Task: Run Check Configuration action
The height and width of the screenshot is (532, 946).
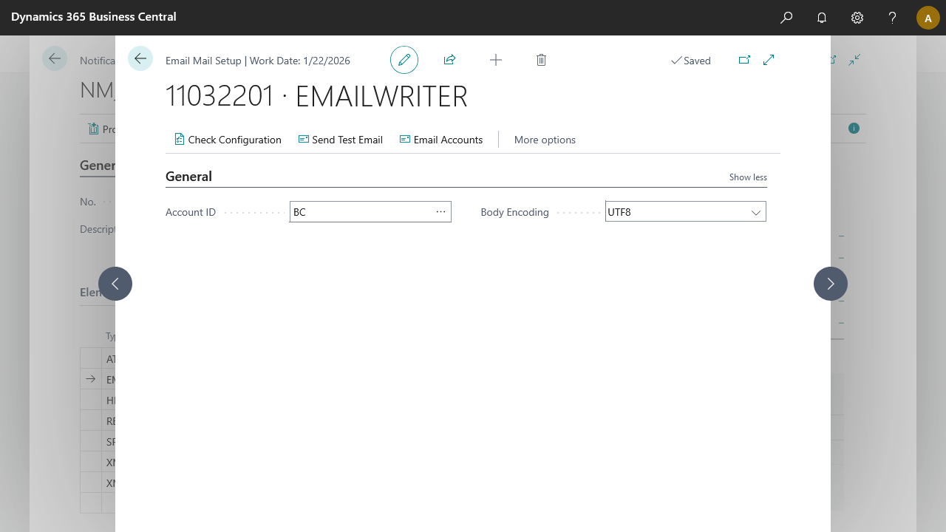Action: (x=228, y=140)
